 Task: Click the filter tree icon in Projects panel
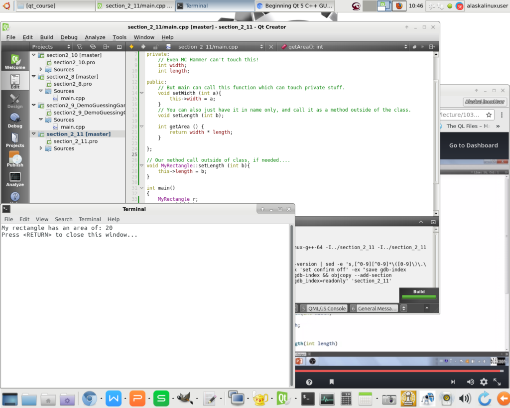[79, 47]
